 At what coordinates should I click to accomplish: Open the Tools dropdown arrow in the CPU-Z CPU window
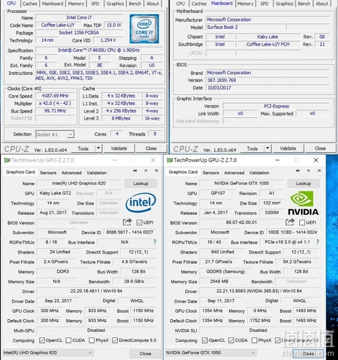click(98, 148)
